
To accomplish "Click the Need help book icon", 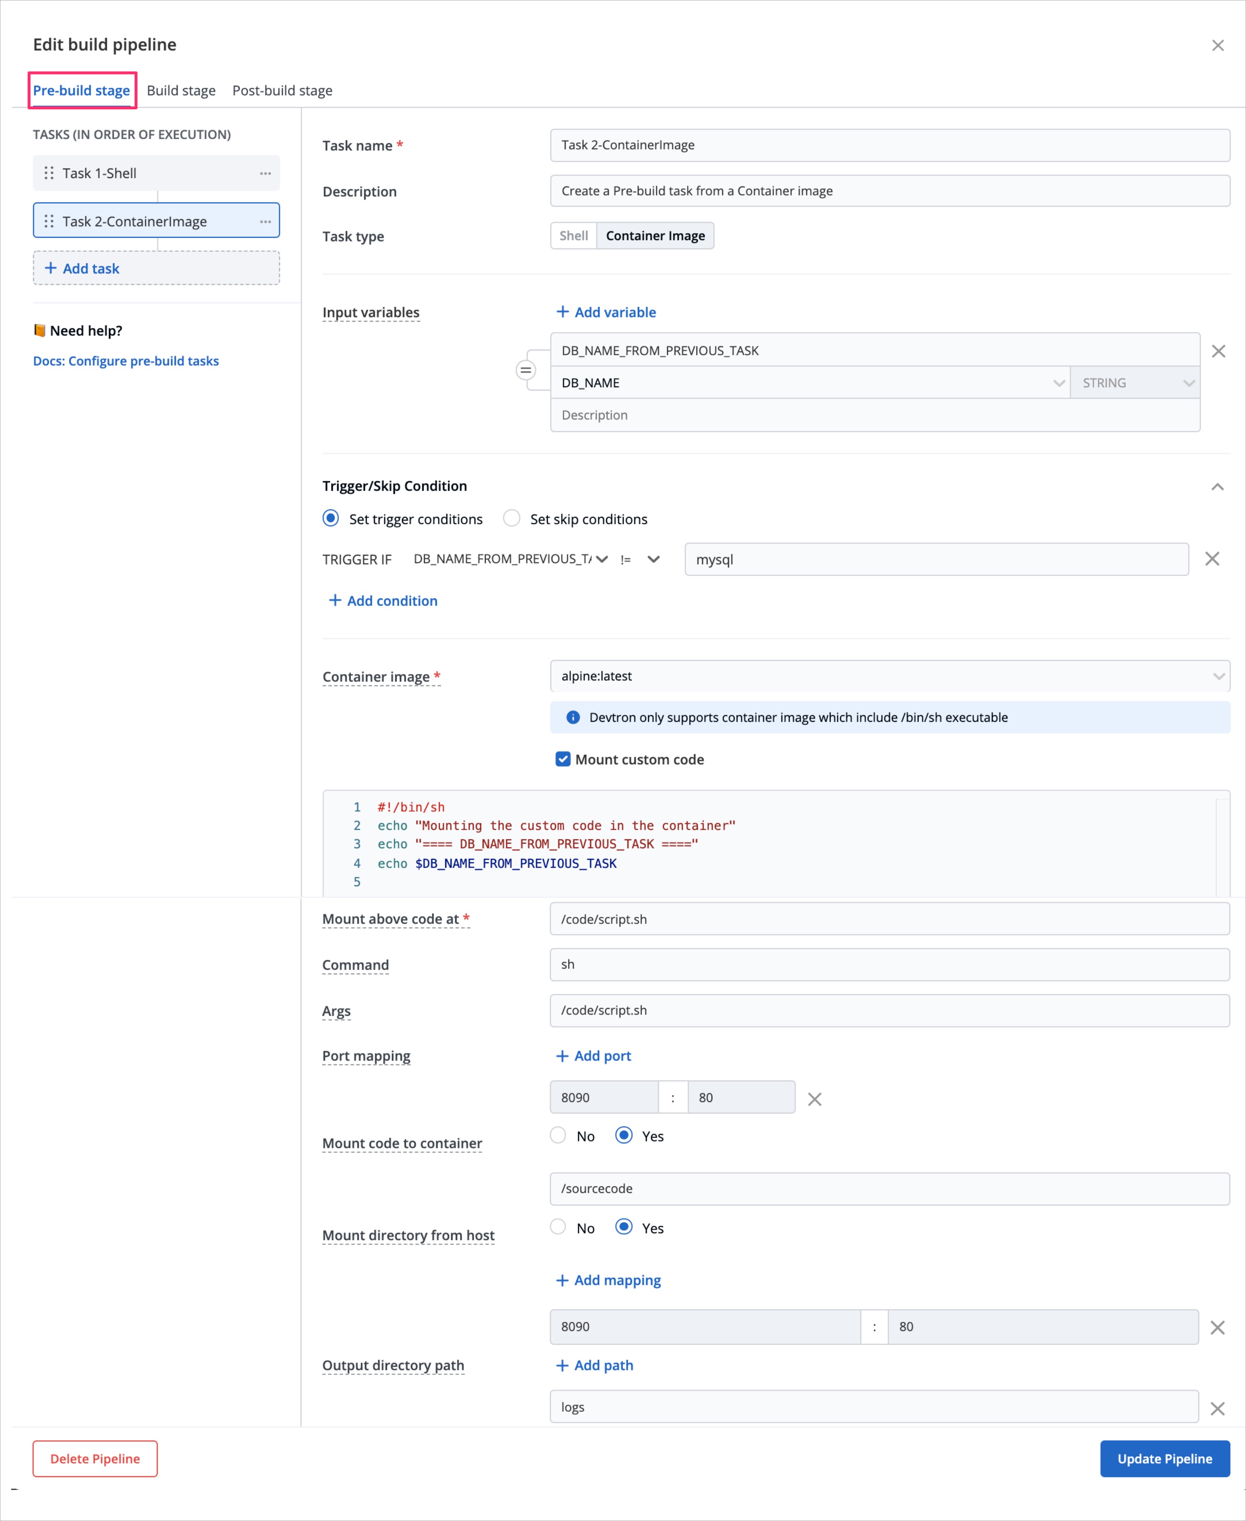I will [x=39, y=330].
